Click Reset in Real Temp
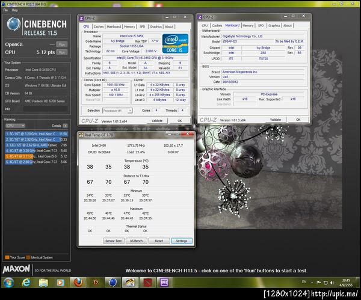This screenshot has height=300, width=361. [159, 241]
